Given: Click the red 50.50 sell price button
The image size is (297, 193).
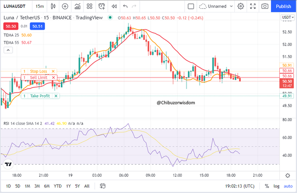Looking at the screenshot, I should [x=11, y=26].
